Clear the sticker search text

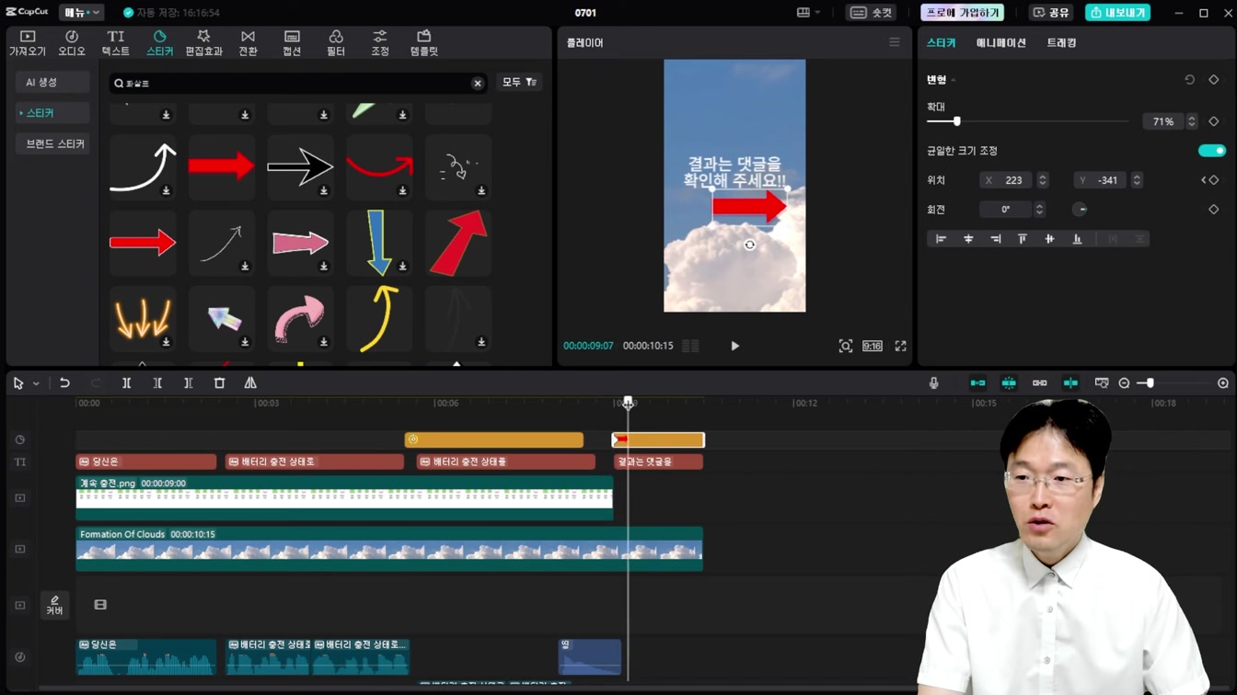pos(478,84)
